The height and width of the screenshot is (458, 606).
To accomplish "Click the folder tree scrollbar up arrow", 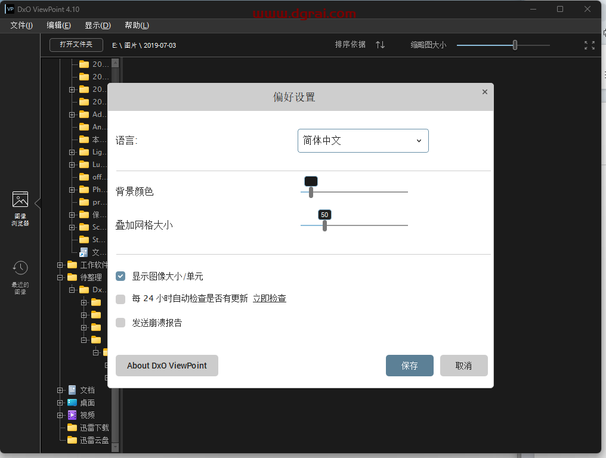I will click(115, 63).
